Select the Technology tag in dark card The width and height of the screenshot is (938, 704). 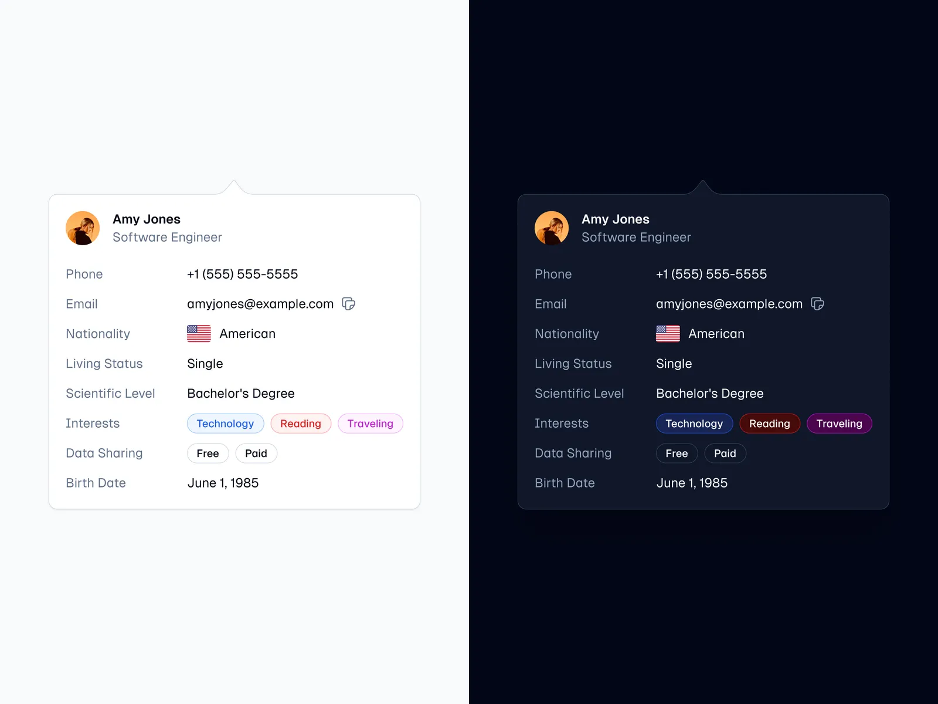[694, 424]
